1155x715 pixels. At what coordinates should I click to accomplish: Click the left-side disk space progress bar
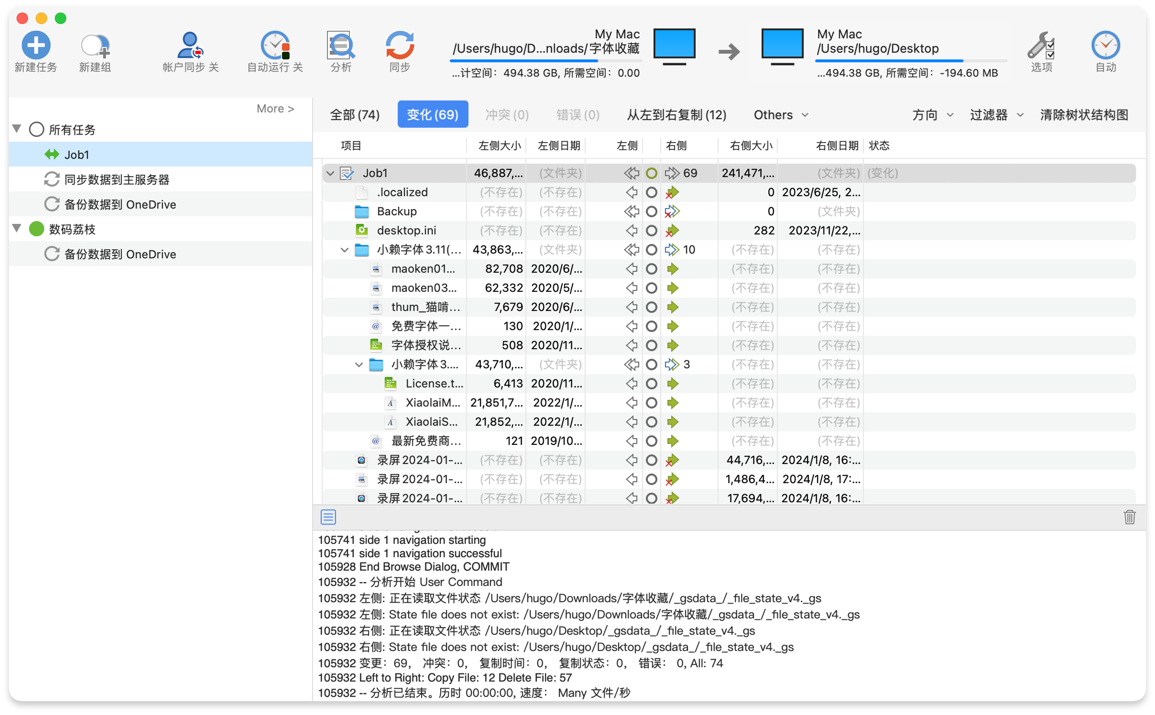pyautogui.click(x=545, y=61)
